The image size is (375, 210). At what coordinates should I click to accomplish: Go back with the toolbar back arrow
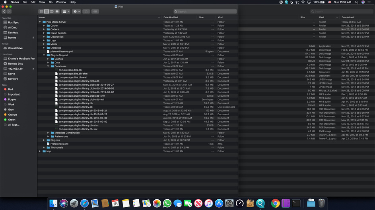pos(4,11)
